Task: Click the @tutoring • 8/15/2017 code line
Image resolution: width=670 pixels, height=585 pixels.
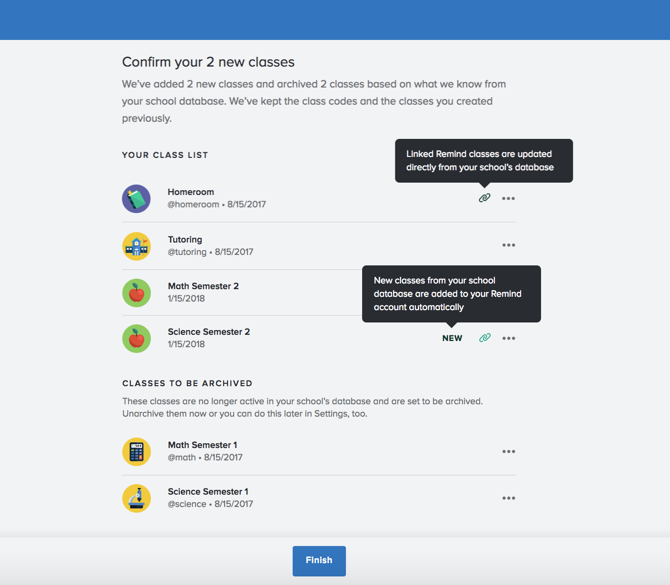Action: click(210, 252)
